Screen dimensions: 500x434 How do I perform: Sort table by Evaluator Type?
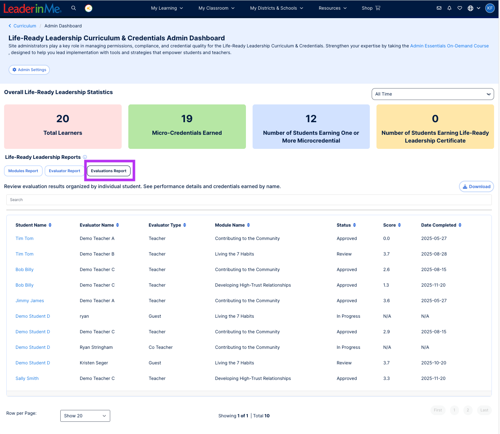click(185, 225)
